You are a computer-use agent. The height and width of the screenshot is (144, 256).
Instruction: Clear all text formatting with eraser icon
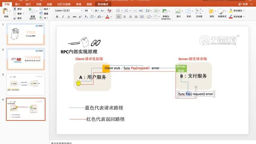point(109,11)
